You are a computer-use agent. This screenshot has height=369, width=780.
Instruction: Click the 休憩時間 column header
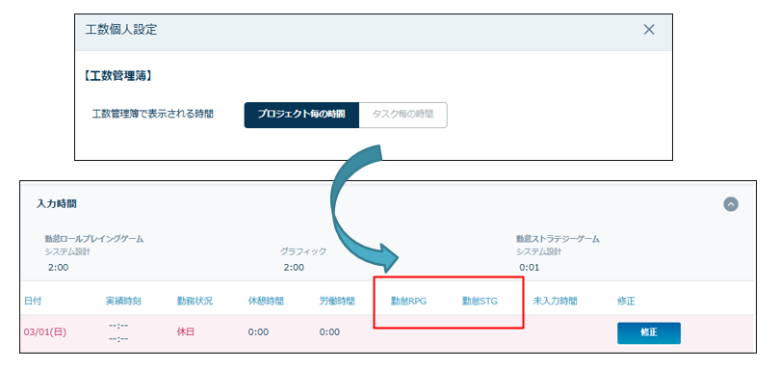point(266,302)
